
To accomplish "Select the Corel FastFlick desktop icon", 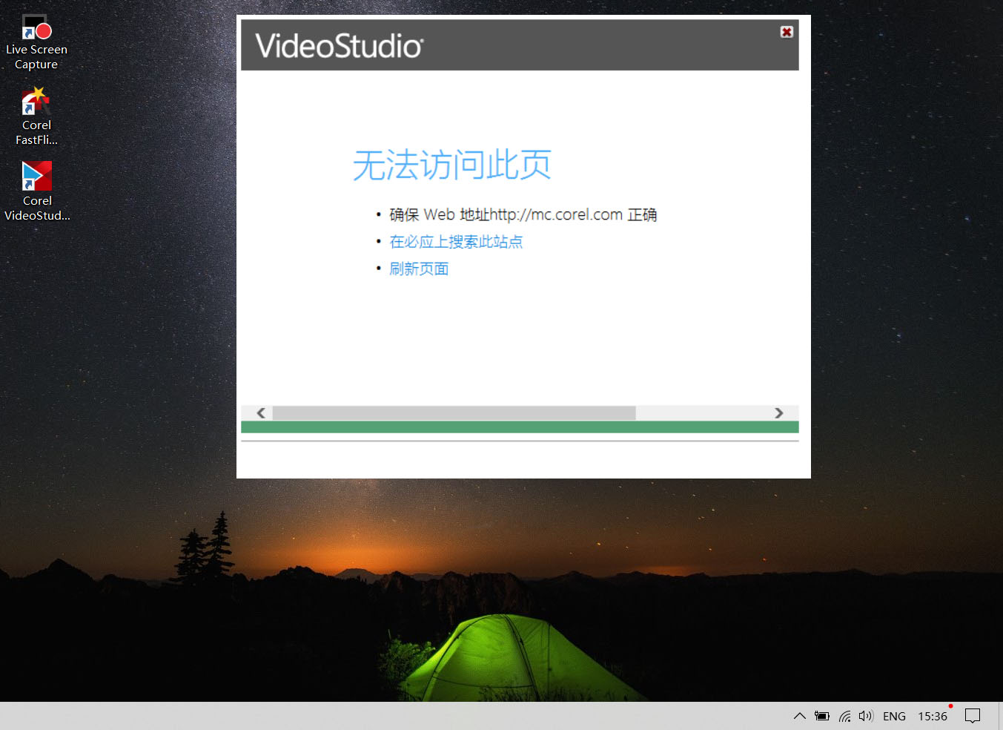I will 36,116.
